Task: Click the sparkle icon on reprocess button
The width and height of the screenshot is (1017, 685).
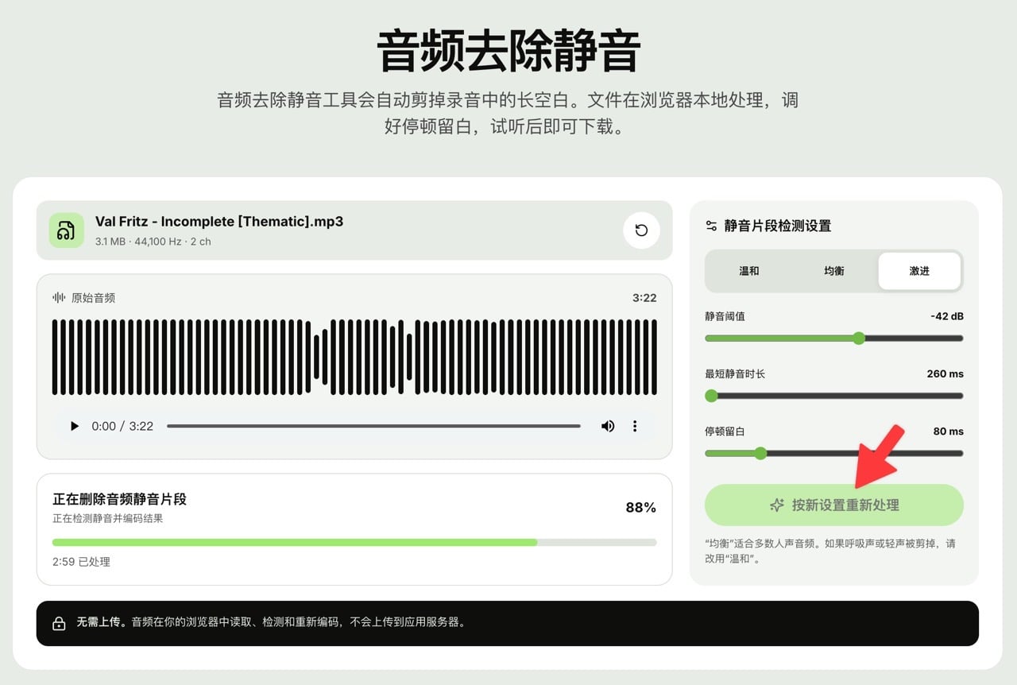Action: [x=777, y=505]
